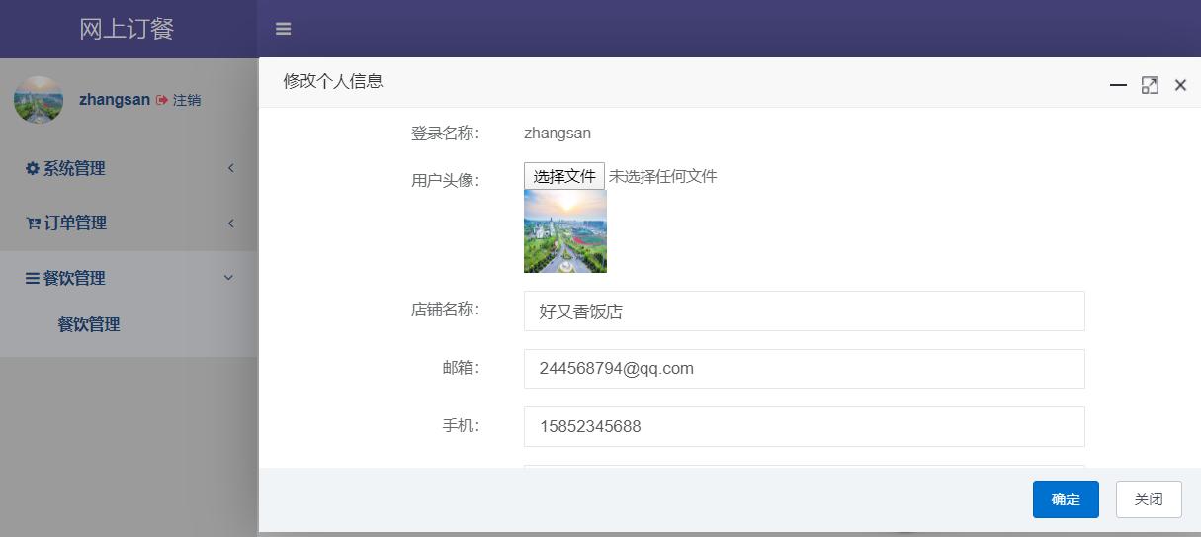Viewport: 1201px width, 537px height.
Task: Click the zhangsan username in sidebar
Action: [x=115, y=100]
